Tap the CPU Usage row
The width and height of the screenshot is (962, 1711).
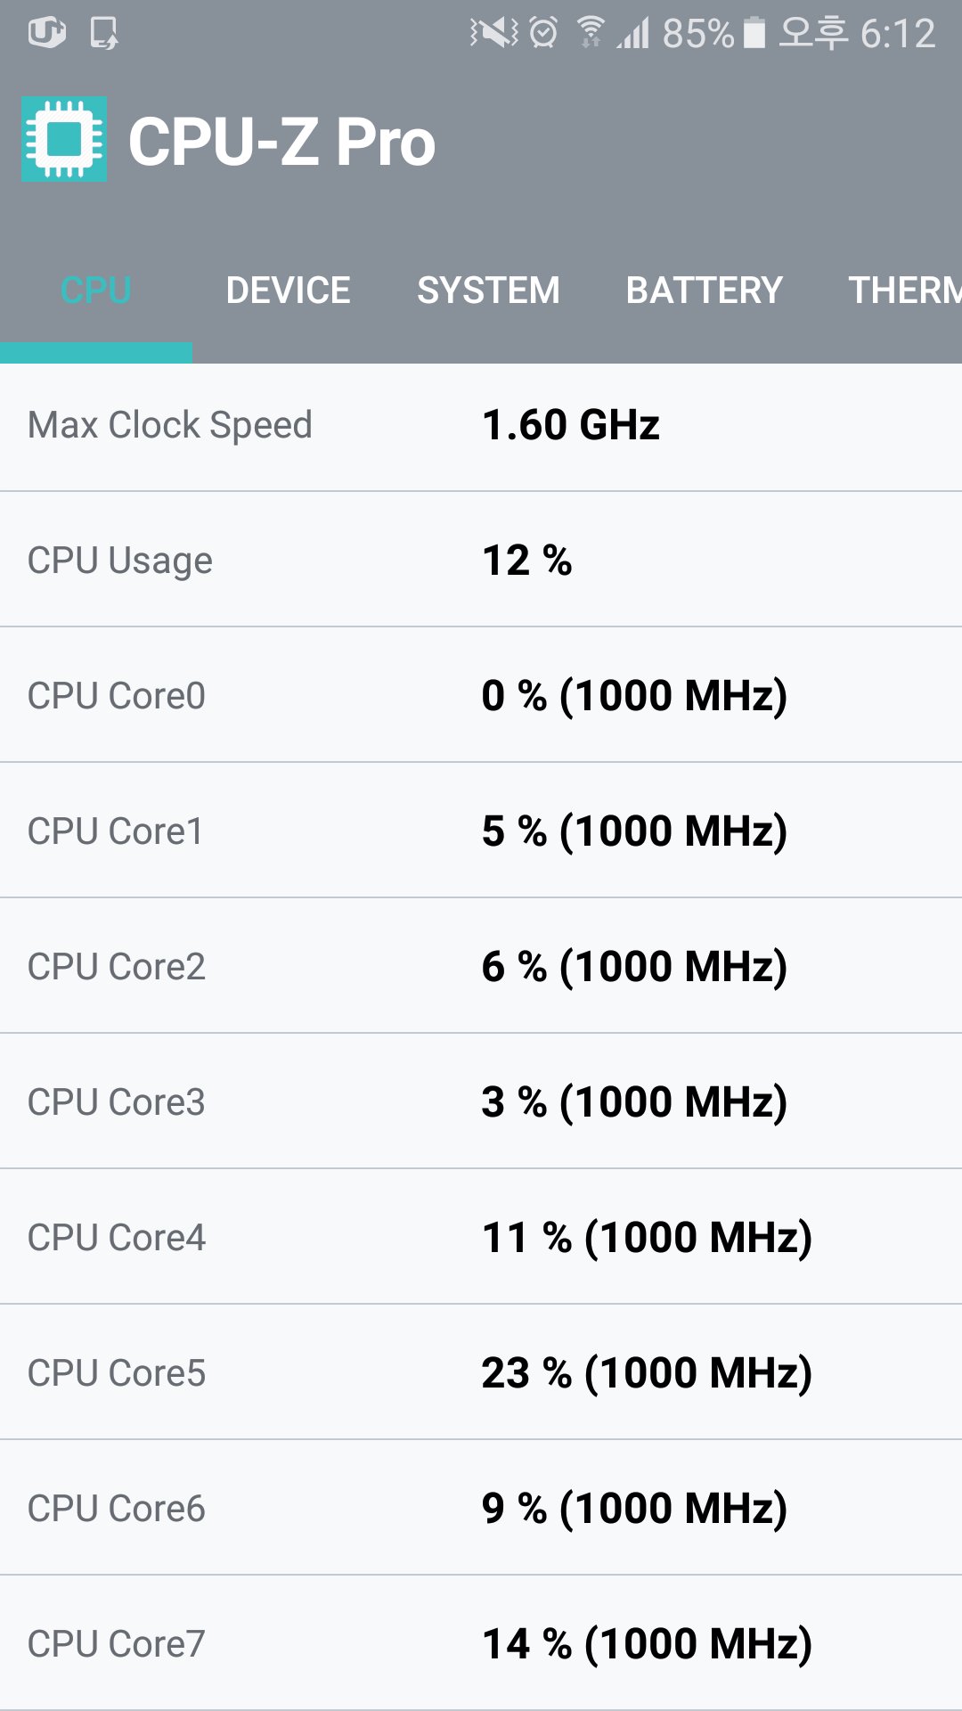481,560
